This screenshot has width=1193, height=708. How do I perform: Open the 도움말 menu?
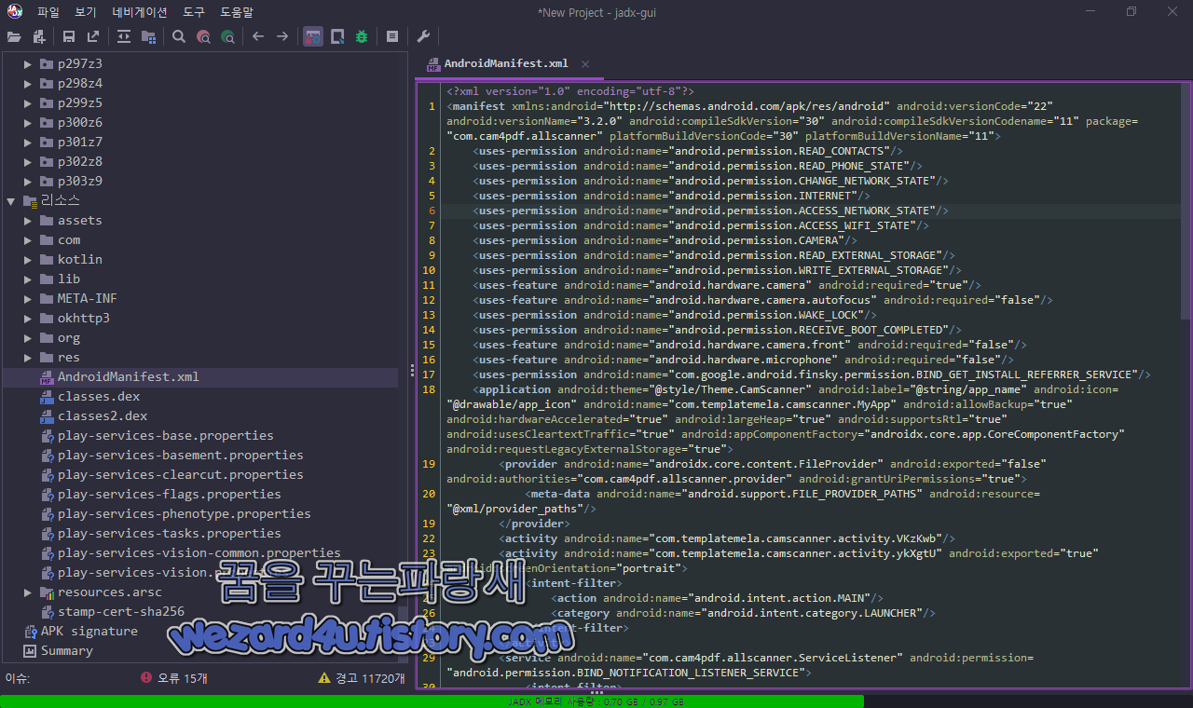(x=237, y=12)
